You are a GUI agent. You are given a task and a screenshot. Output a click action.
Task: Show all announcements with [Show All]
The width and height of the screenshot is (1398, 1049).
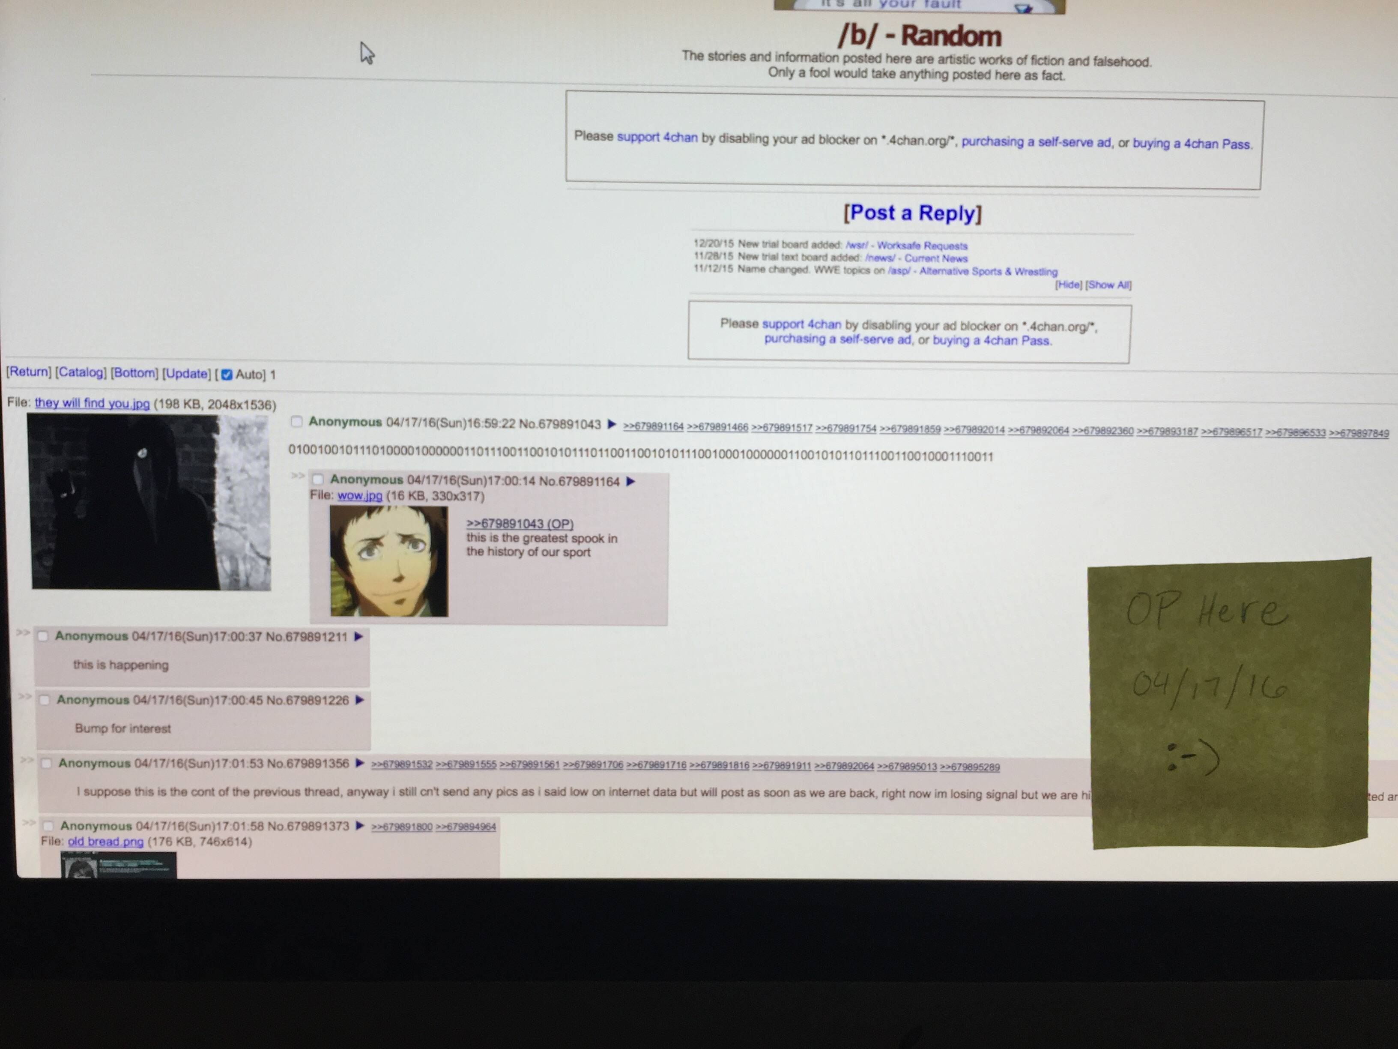(x=1108, y=285)
